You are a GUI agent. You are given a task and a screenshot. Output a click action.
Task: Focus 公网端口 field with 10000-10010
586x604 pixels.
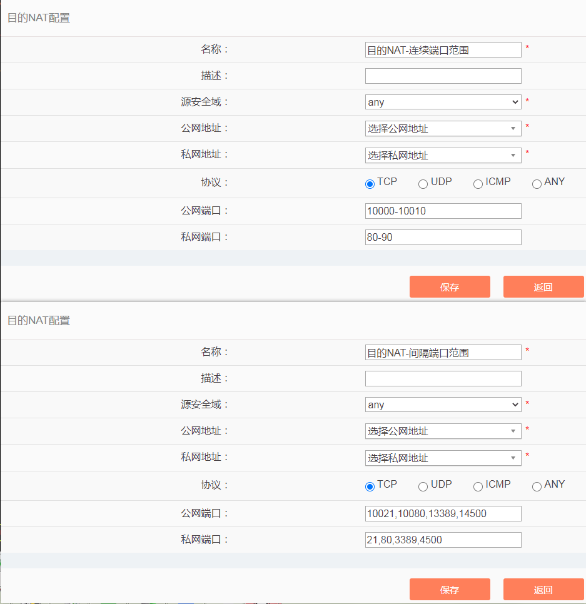point(443,211)
